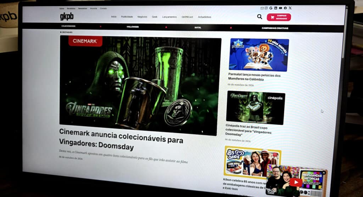Select the Natal category tab
Screen dimensions: 363x197
(x=198, y=28)
